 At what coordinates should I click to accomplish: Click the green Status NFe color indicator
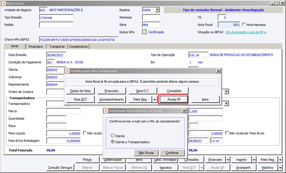[x=144, y=32]
